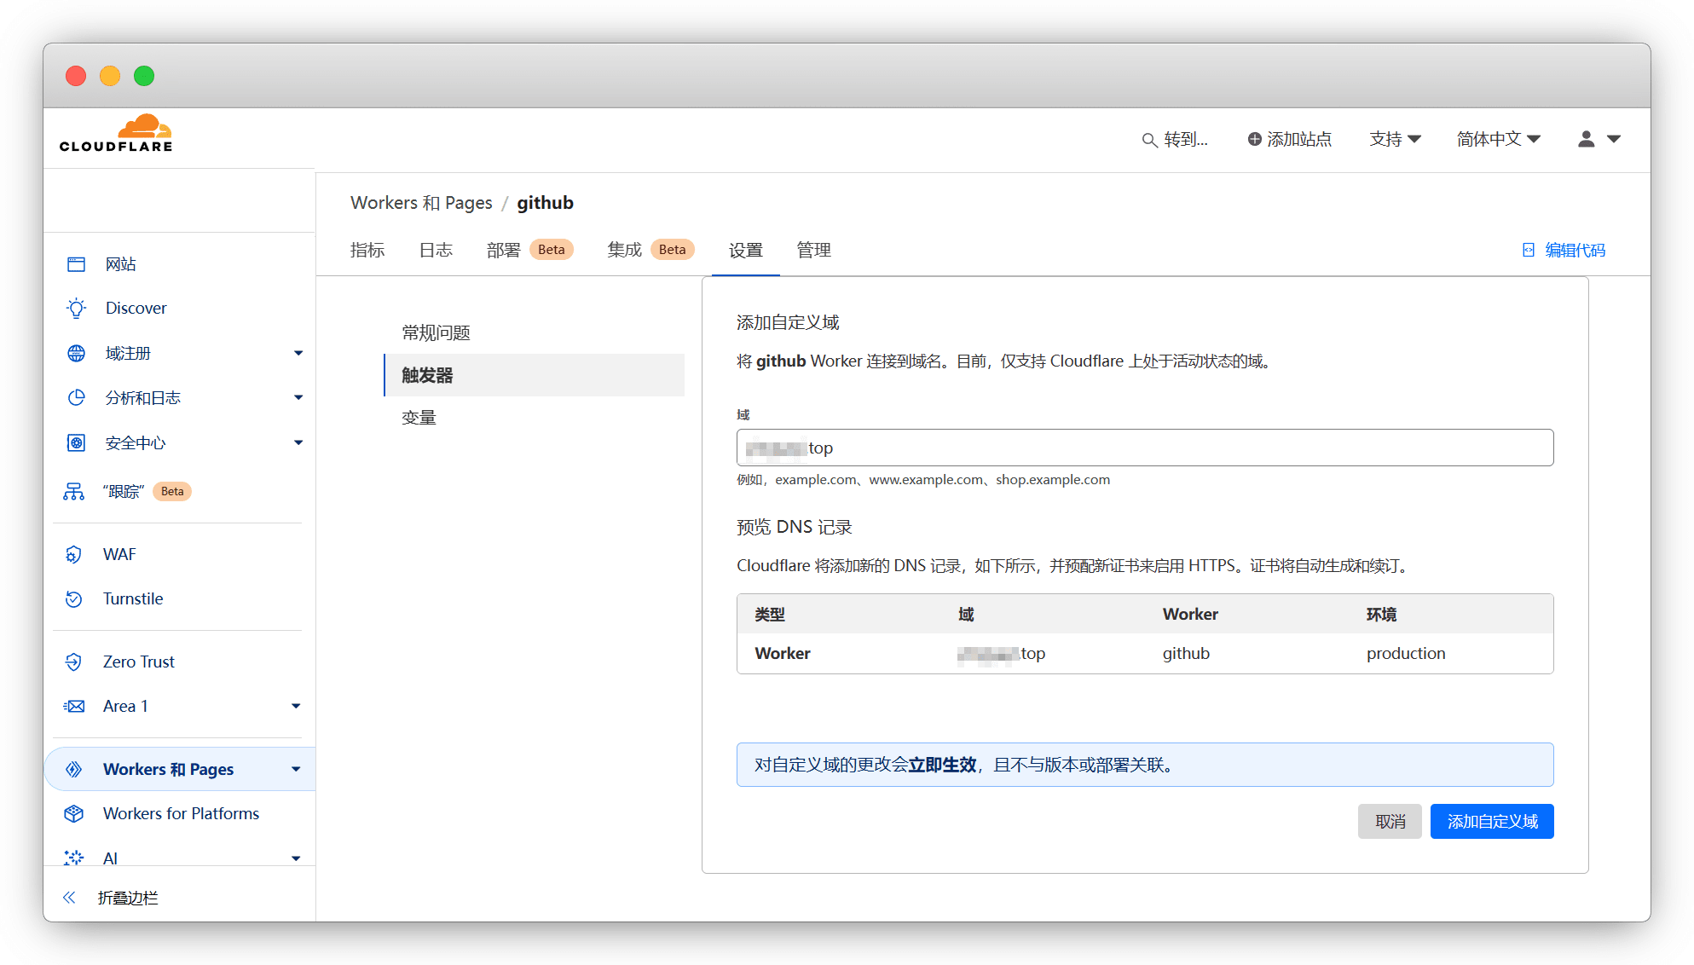Viewport: 1694px width, 965px height.
Task: Click the 域注册 globe icon
Action: pyautogui.click(x=76, y=353)
